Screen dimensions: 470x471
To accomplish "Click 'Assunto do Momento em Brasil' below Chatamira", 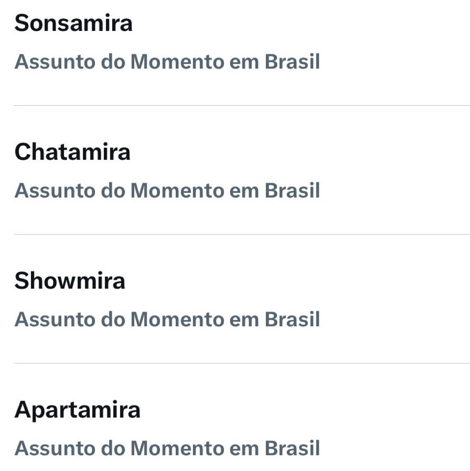I will click(x=167, y=191).
